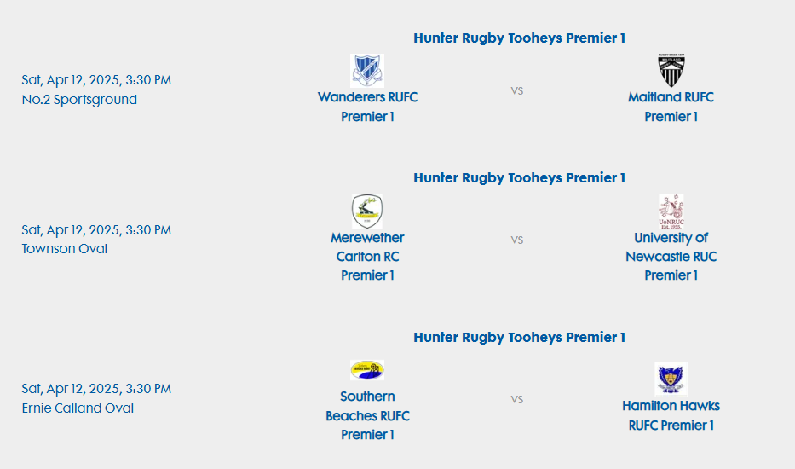Click the No.2 Sportsground match date and time

pyautogui.click(x=96, y=80)
